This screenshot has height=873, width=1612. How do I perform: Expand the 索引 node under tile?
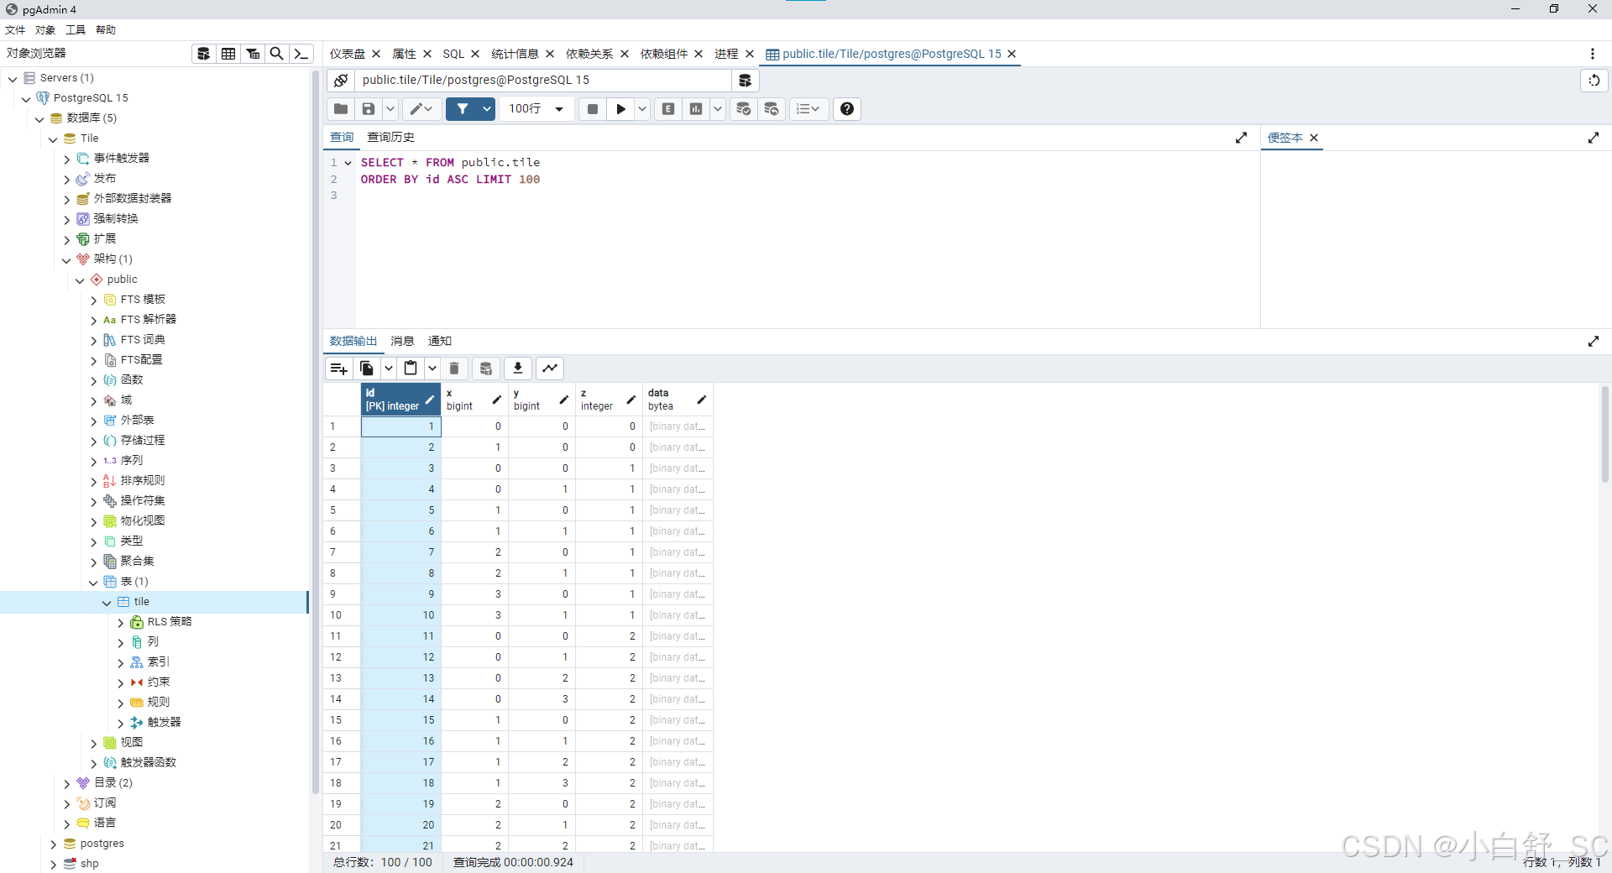coord(120,662)
